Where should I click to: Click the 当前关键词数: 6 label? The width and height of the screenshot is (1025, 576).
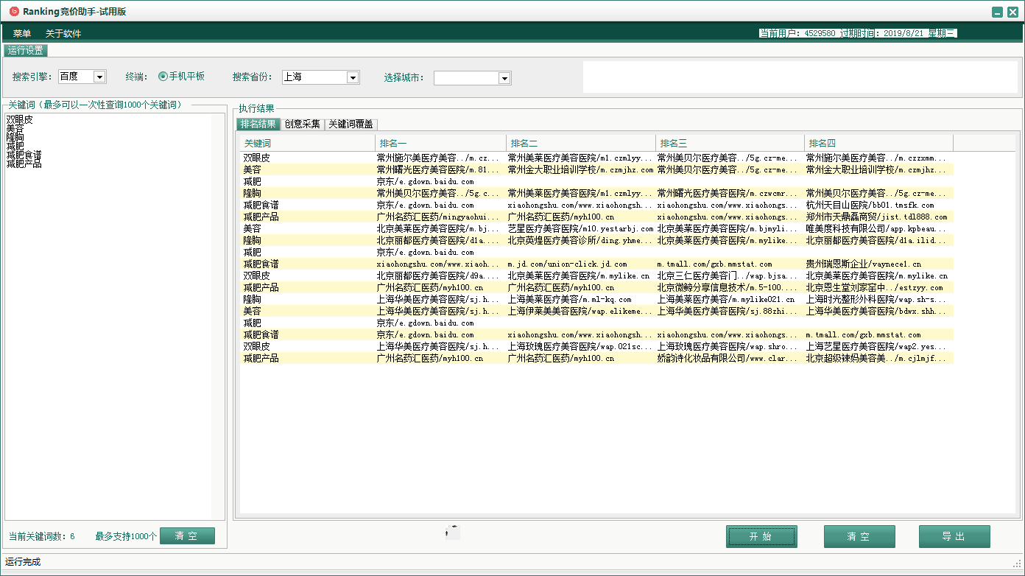coord(42,536)
